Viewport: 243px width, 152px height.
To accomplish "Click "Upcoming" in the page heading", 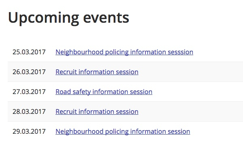I will (44, 19).
